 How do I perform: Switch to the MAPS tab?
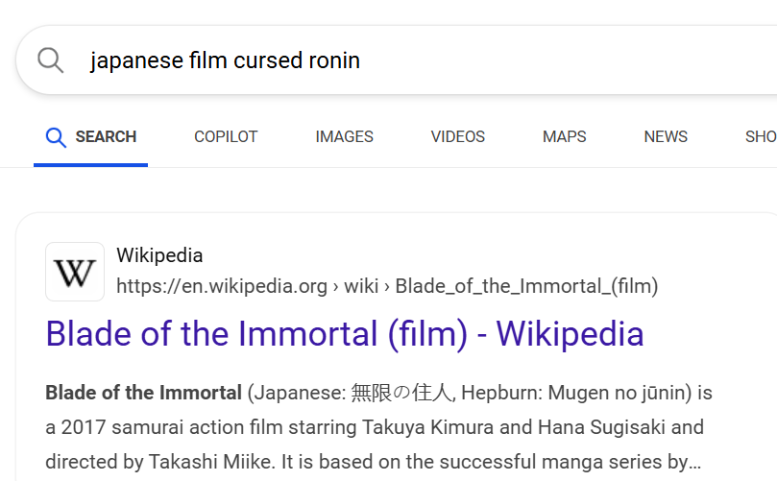click(565, 136)
